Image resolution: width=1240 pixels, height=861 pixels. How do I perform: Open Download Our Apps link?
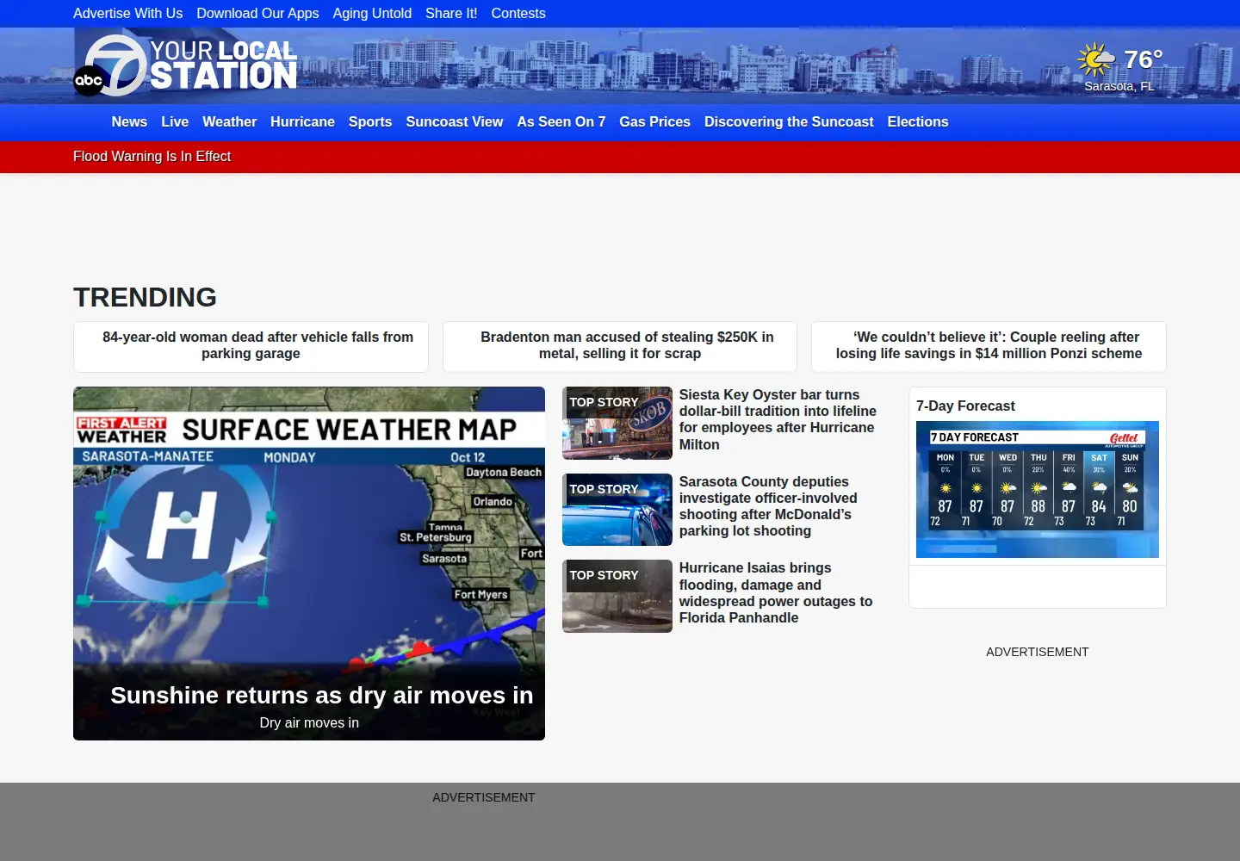click(x=257, y=14)
